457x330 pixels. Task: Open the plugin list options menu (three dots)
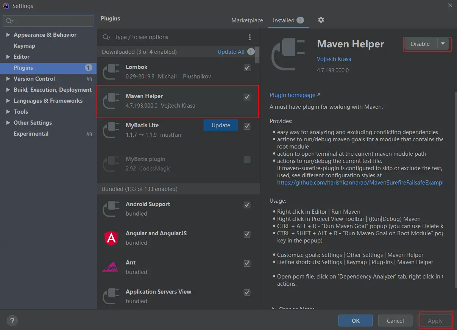[250, 37]
